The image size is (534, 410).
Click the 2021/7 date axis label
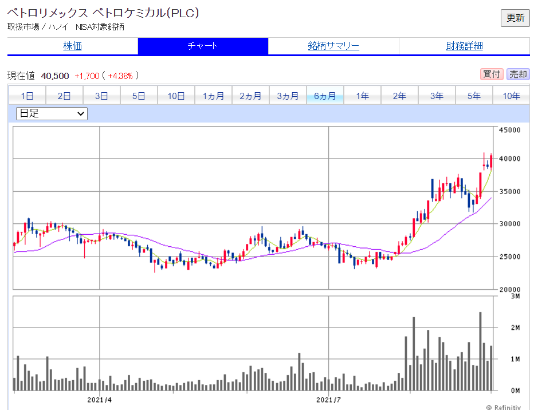(x=328, y=400)
